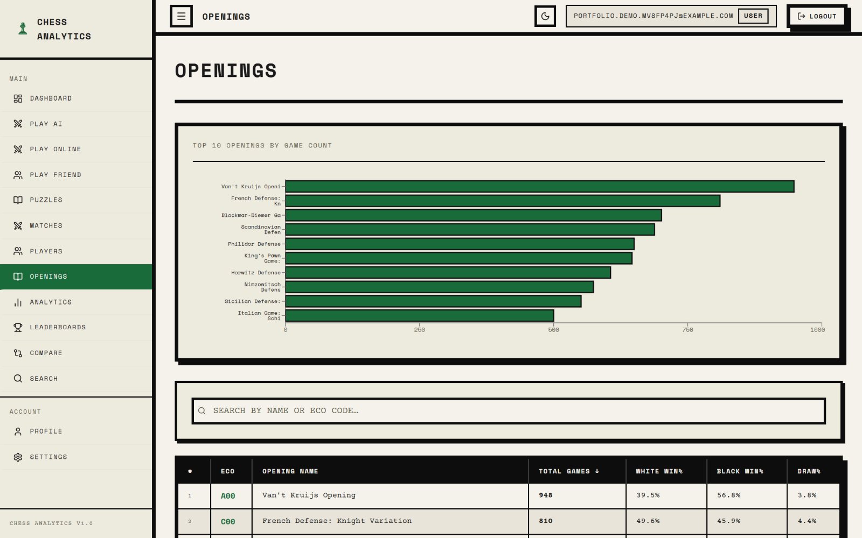The image size is (862, 538).
Task: Toggle dark mode with moon button
Action: pyautogui.click(x=545, y=16)
